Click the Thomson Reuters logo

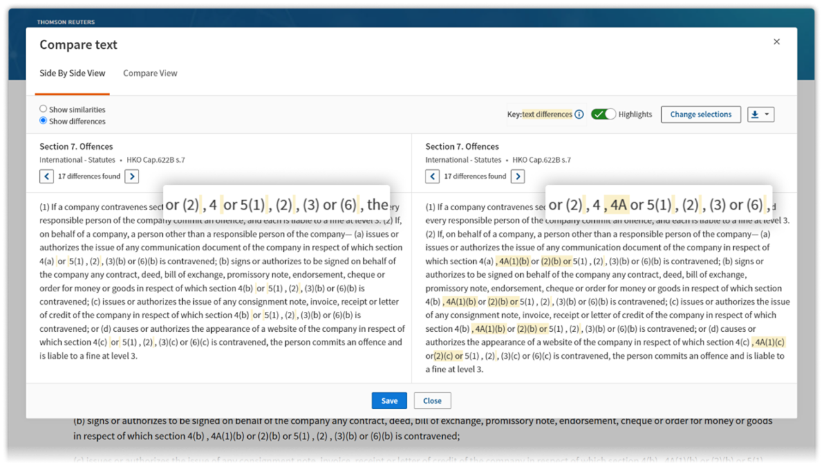click(66, 22)
